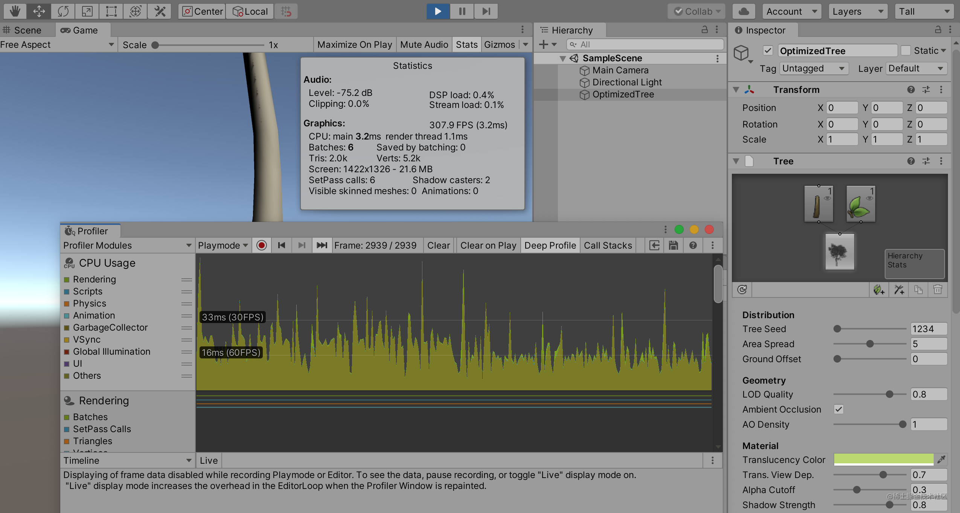Select the Hierarchy tab

(x=570, y=30)
